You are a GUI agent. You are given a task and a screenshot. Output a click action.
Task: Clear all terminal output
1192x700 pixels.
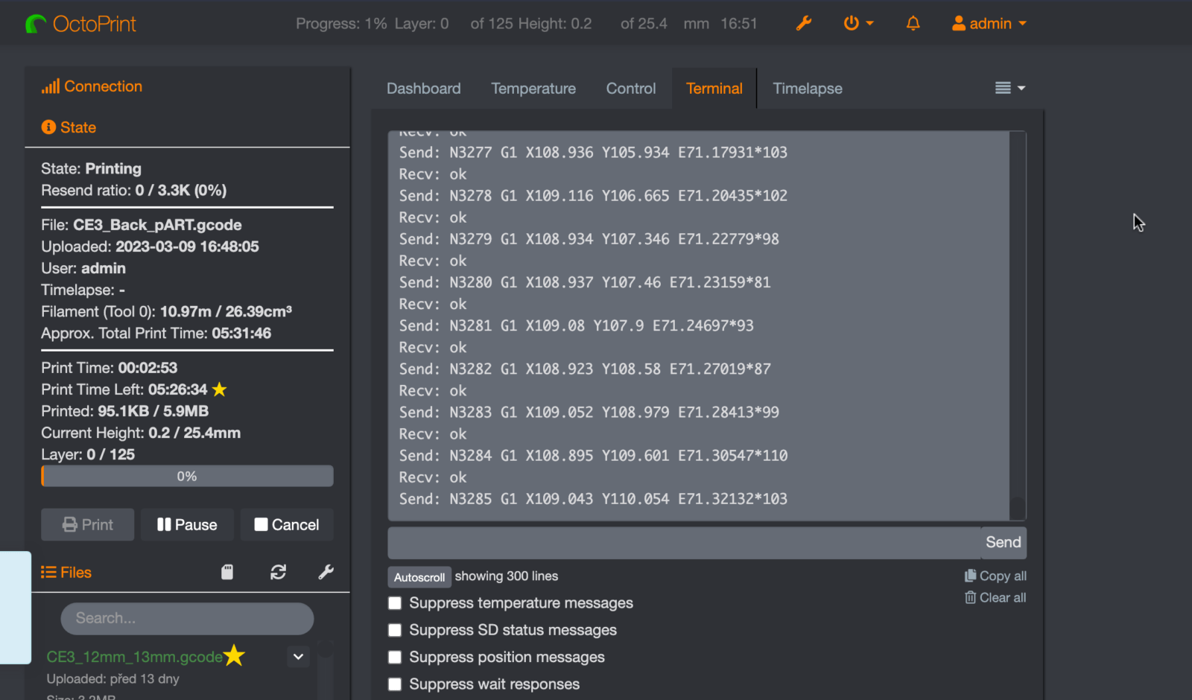995,597
